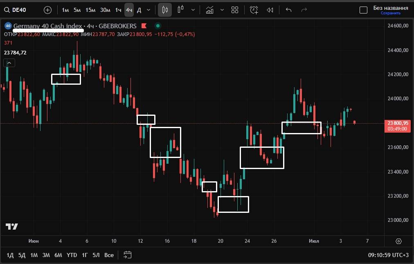Screen dimensions: 414x264
Task: Click Сохранить link
Action: point(391,13)
